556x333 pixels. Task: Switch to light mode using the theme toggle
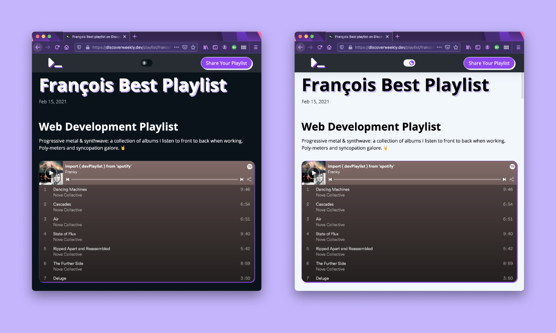147,63
